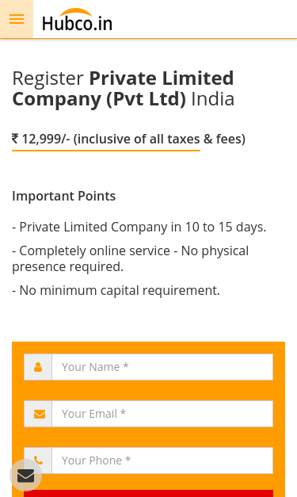The image size is (297, 497).
Task: Click the person icon beside Your Name
Action: coord(38,367)
